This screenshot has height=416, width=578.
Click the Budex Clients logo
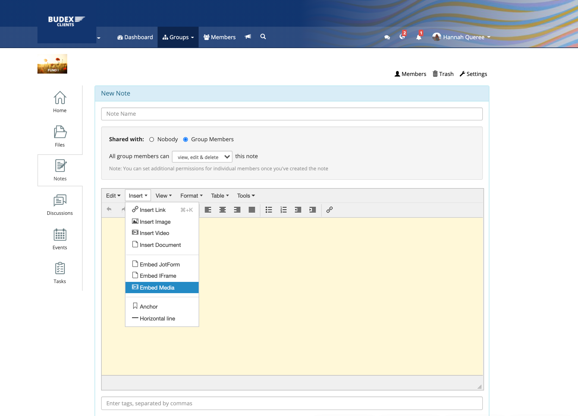coord(67,21)
